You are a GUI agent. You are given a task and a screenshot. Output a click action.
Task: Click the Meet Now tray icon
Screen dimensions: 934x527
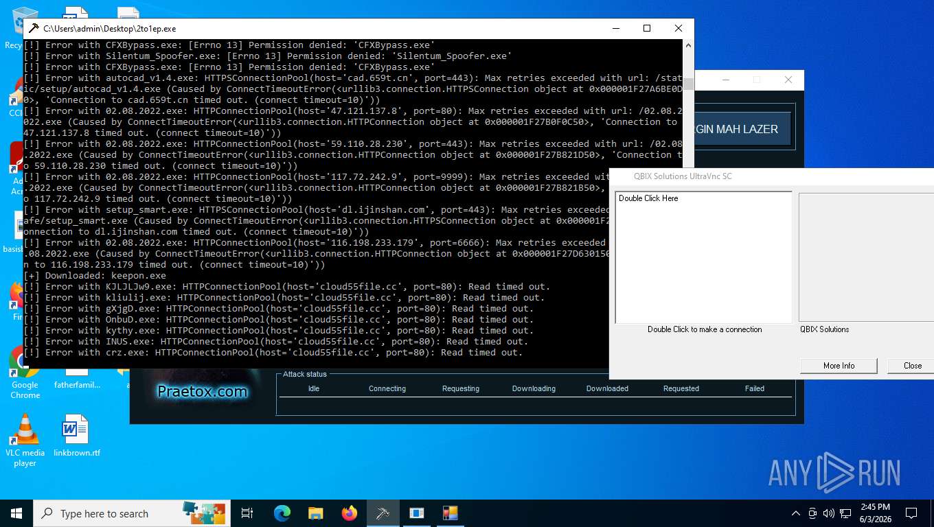(812, 513)
